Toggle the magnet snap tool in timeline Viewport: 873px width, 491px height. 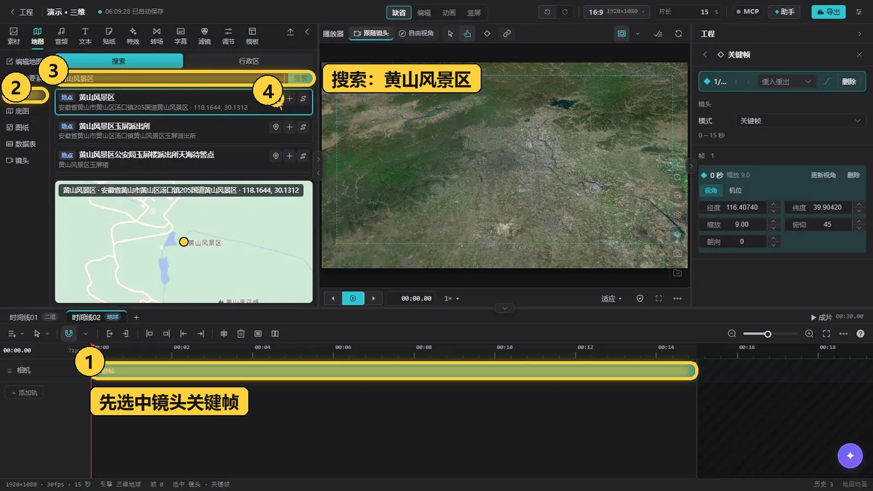[69, 333]
